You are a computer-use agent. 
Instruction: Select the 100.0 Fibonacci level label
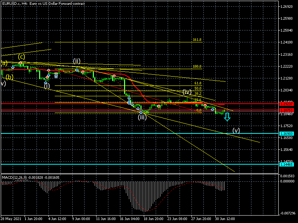[x=197, y=67]
